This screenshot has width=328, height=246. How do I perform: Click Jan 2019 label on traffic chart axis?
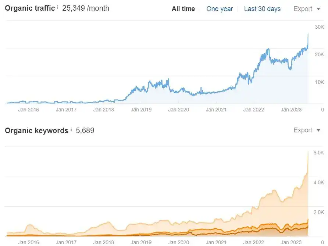[141, 109]
